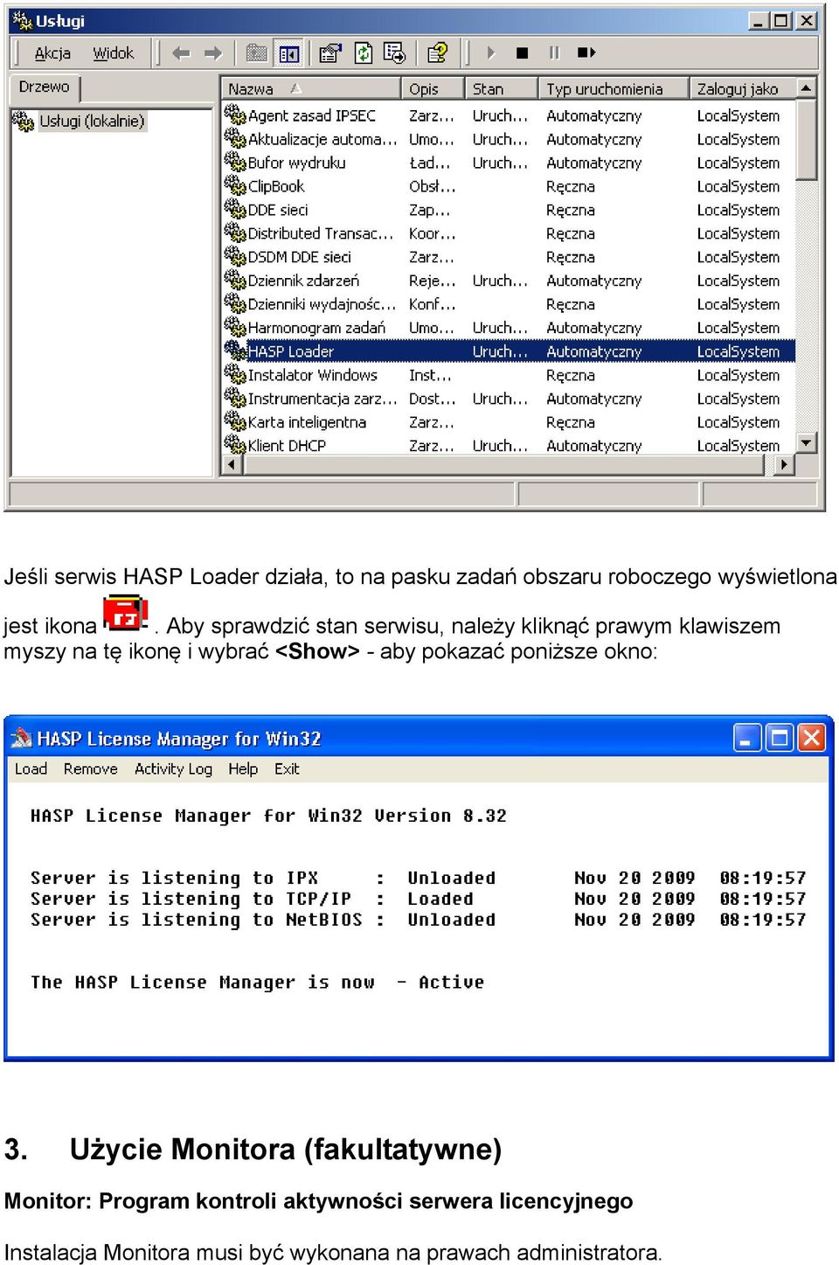Viewport: 839px width, 1265px height.
Task: Click the Stop service square icon
Action: 522,53
